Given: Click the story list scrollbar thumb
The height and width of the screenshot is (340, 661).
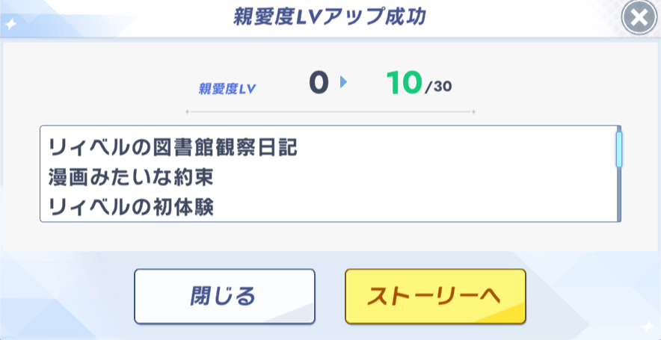Looking at the screenshot, I should click(618, 148).
